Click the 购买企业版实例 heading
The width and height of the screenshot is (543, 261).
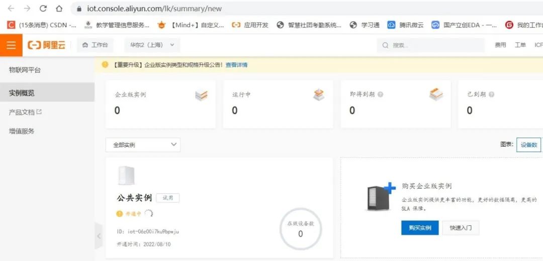pyautogui.click(x=427, y=186)
